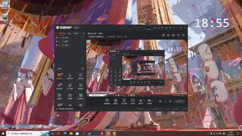Select the first orange scene tab

click(x=62, y=33)
